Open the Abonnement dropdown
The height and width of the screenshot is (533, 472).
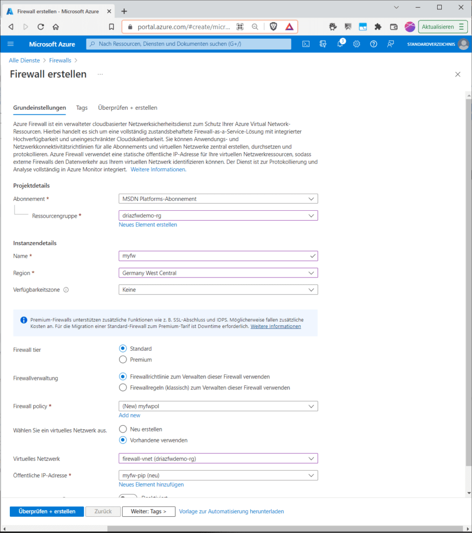218,198
